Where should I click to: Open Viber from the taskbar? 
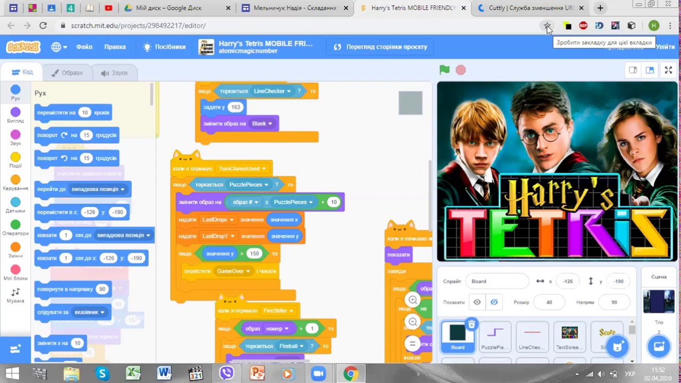[x=227, y=374]
